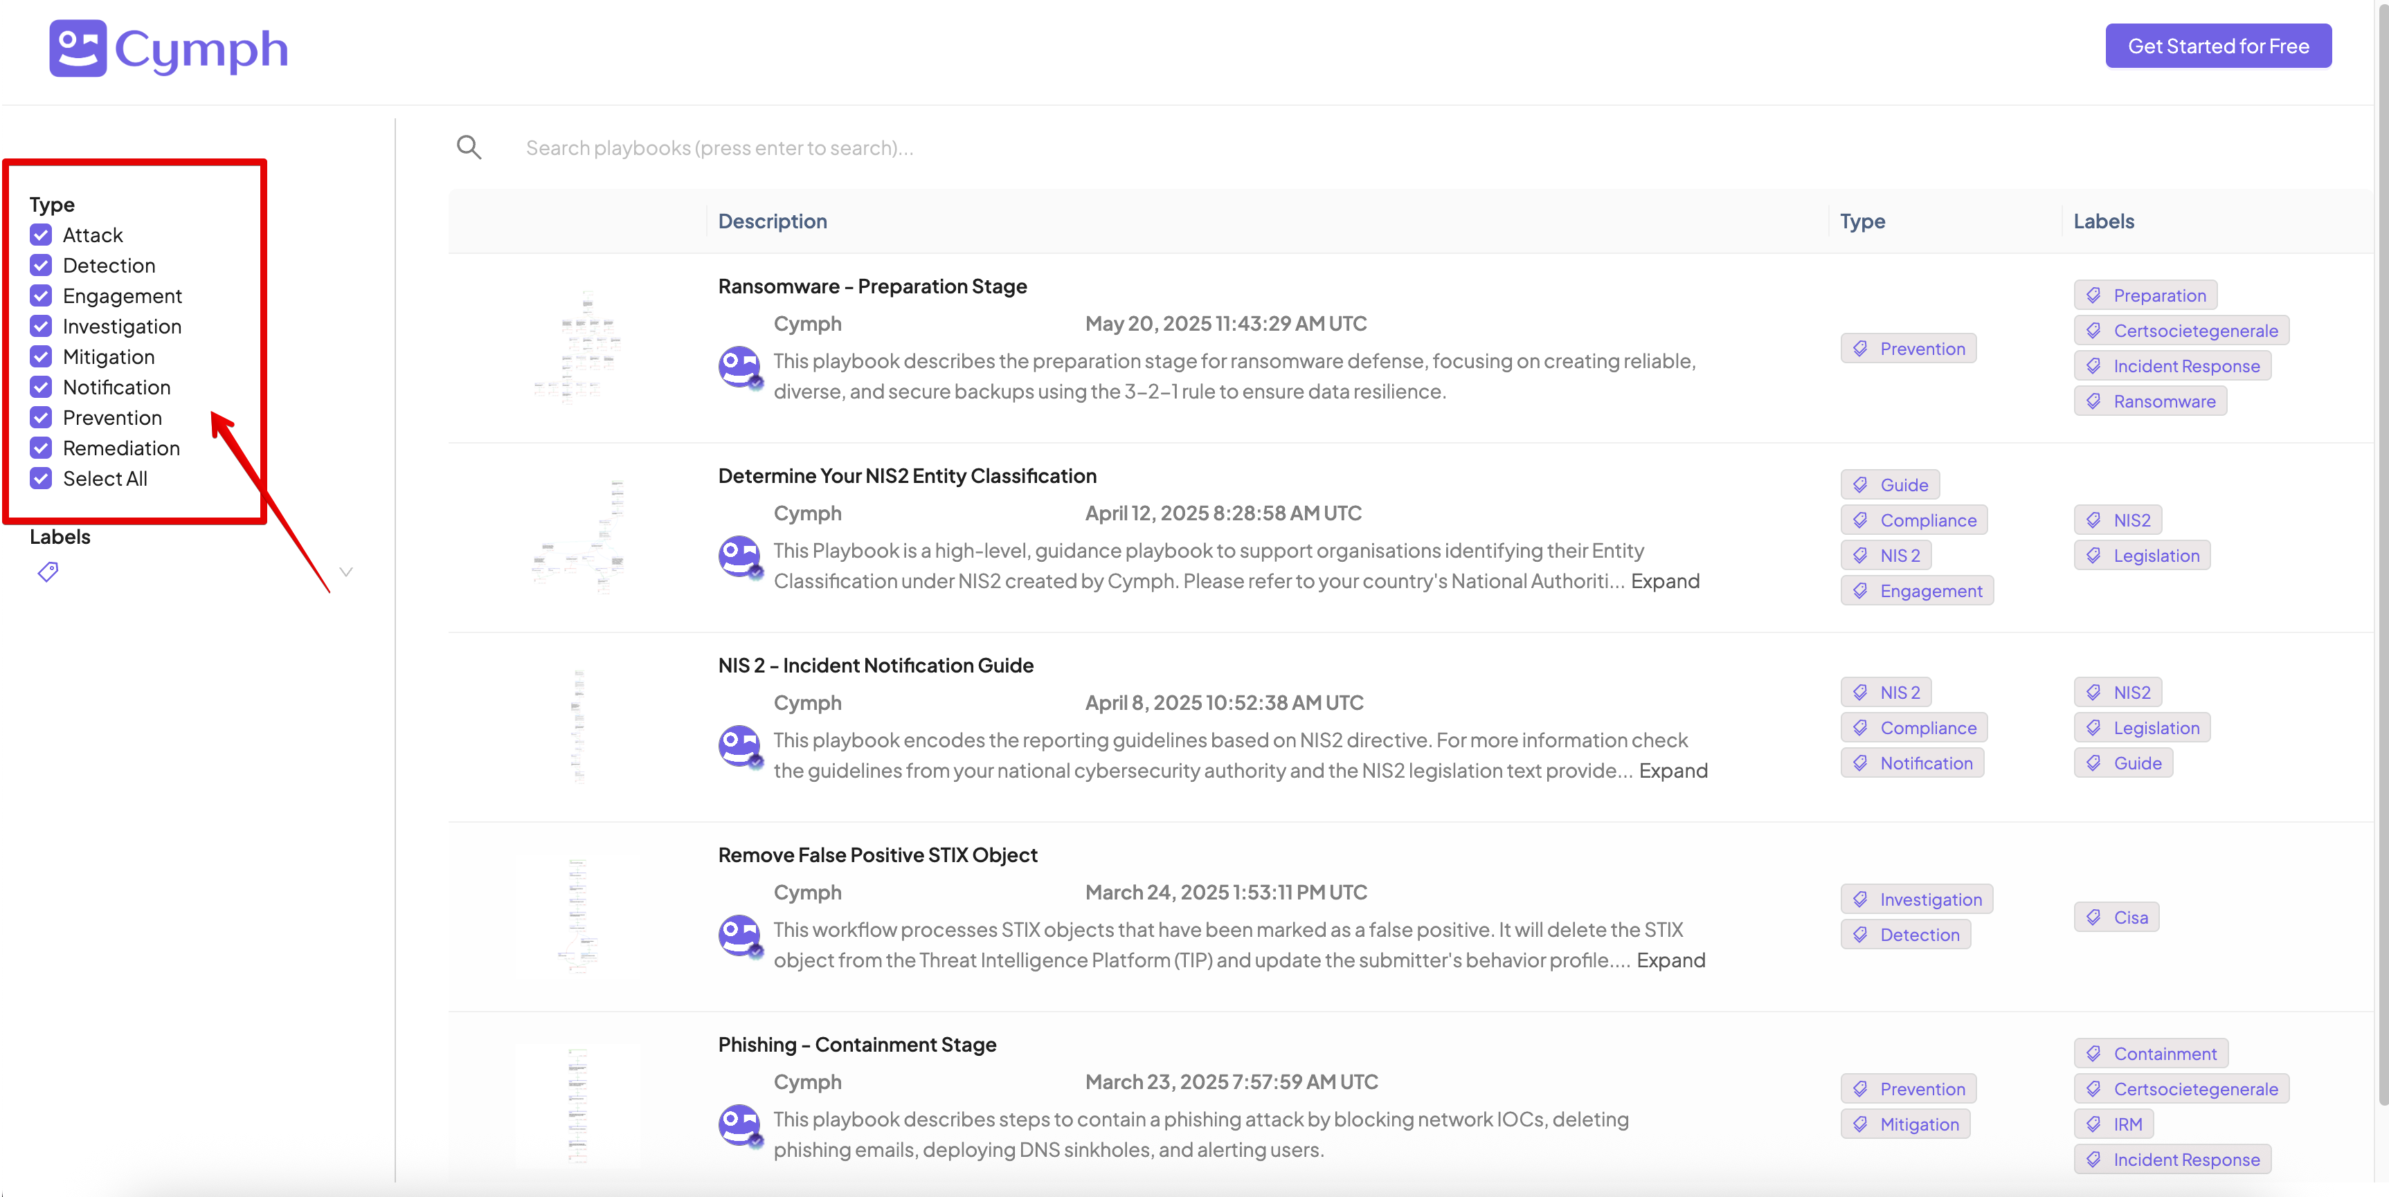Click the Labels column header
The height and width of the screenshot is (1197, 2389).
(x=2103, y=221)
